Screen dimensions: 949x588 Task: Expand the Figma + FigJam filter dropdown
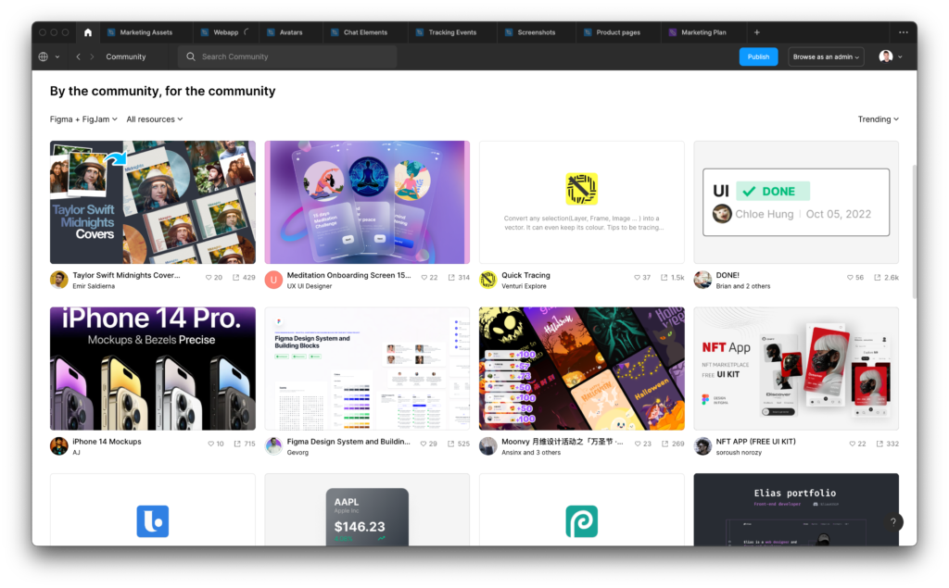coord(83,119)
